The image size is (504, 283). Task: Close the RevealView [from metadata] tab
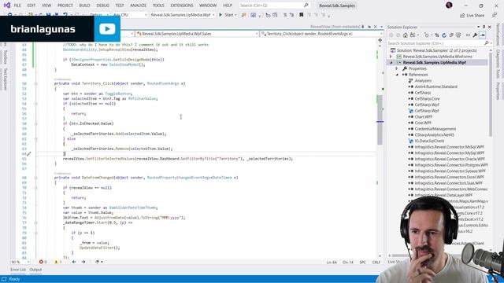tap(375, 27)
